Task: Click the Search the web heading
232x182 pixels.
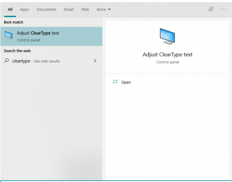Action: click(17, 51)
